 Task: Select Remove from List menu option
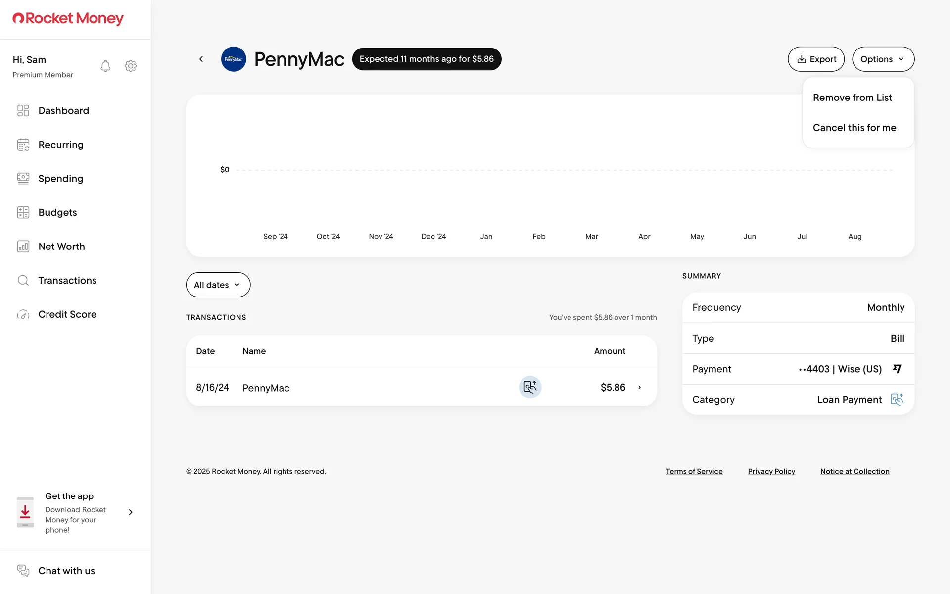852,98
